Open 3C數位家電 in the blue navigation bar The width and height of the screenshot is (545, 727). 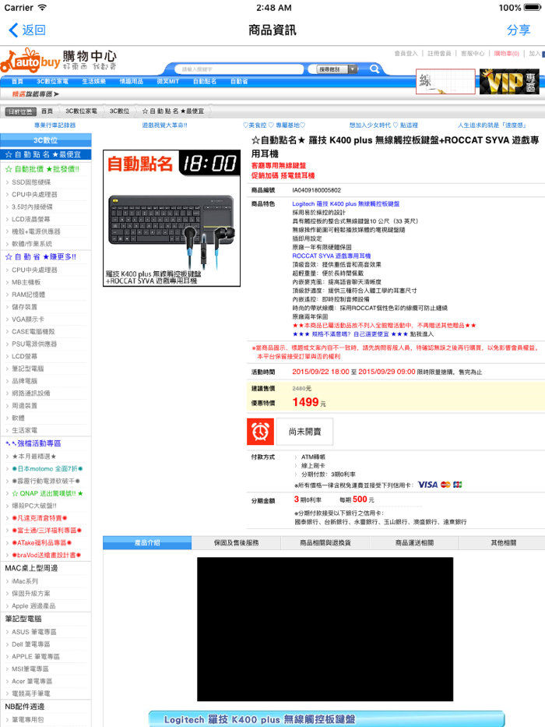pos(52,82)
